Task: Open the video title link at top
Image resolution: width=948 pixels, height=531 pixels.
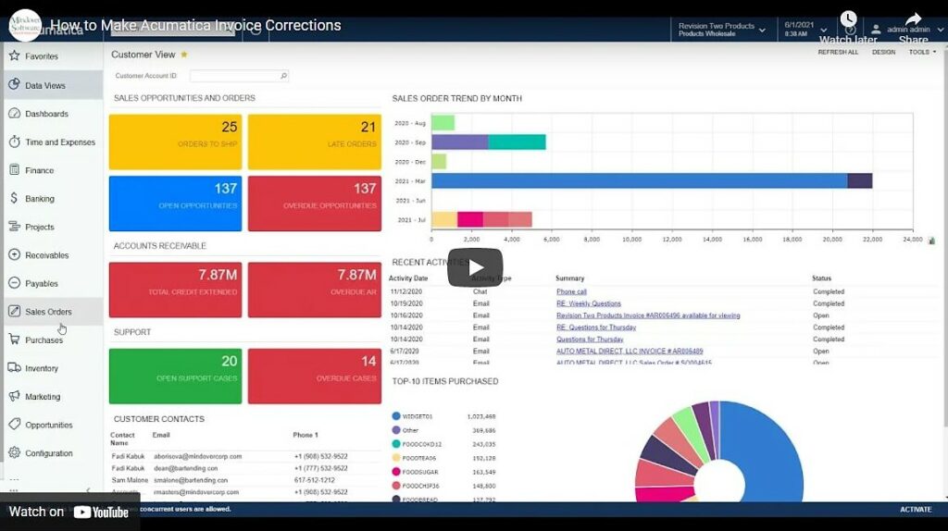Action: coord(196,25)
